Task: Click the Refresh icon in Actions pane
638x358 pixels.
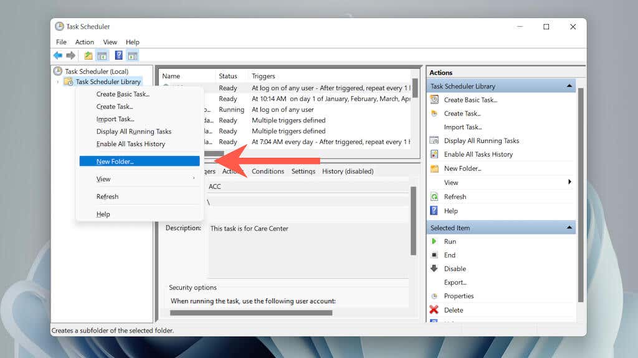Action: (x=434, y=196)
